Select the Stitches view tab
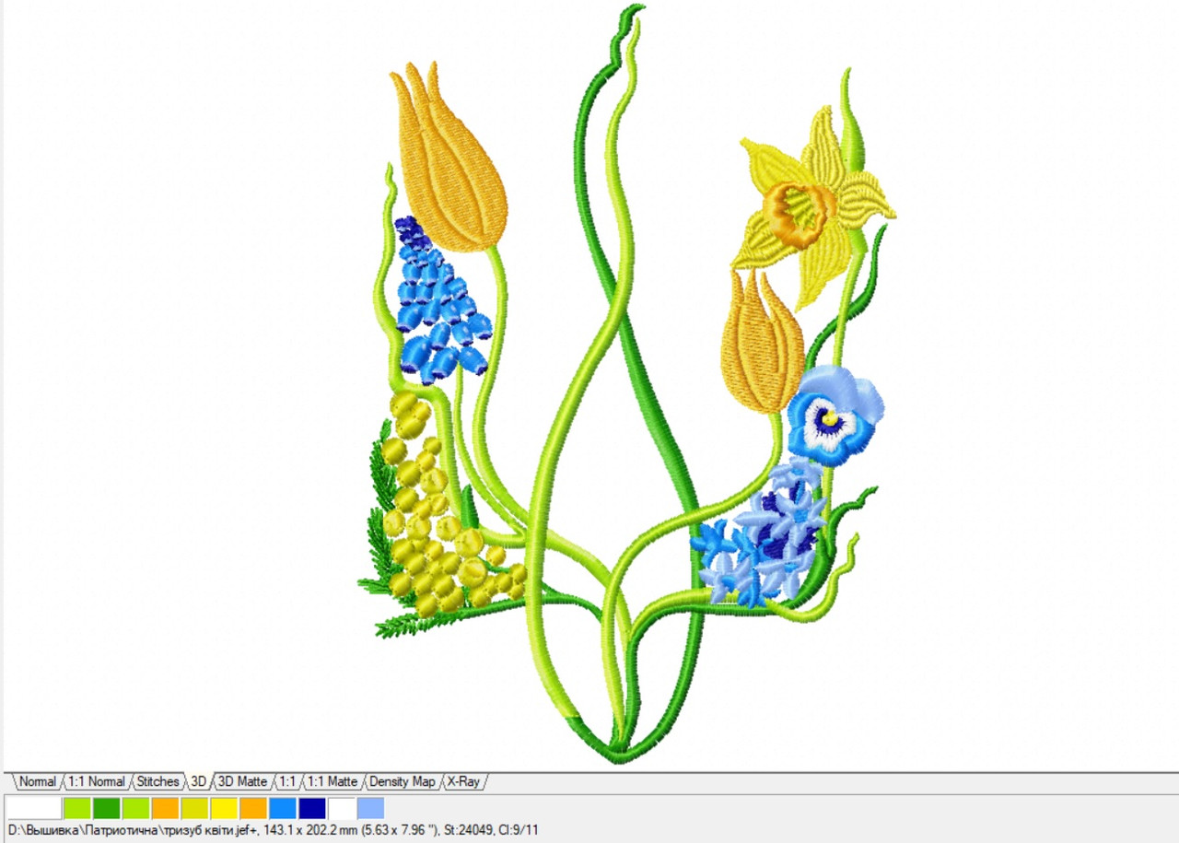Screen dimensions: 1179x843 point(158,781)
